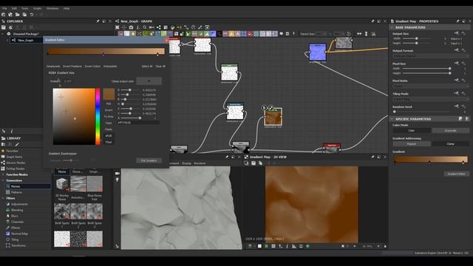This screenshot has width=473, height=266.
Task: Click Invert Colors in Gradient Editor
Action: coord(92,66)
